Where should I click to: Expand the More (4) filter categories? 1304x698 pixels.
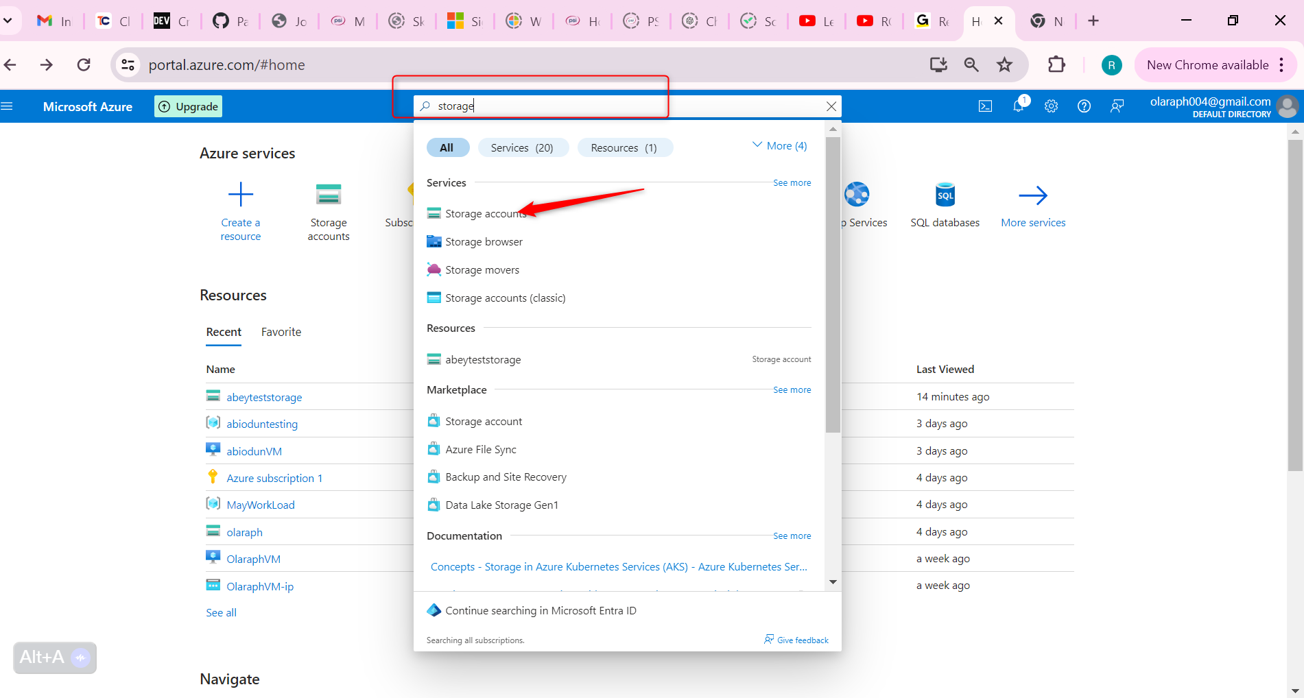point(779,145)
